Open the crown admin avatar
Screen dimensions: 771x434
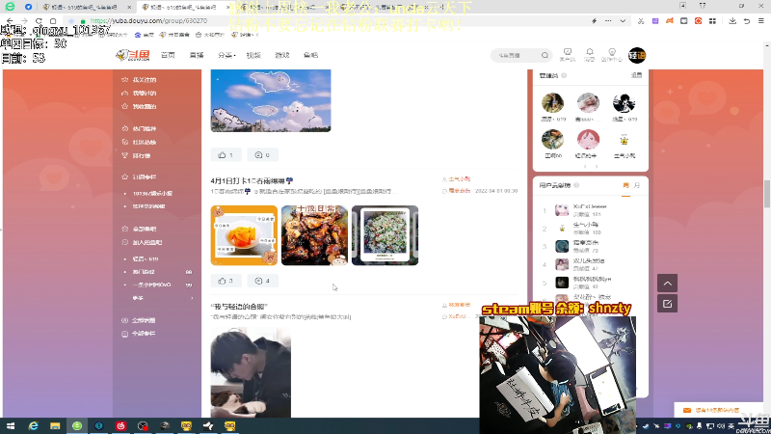(x=624, y=140)
